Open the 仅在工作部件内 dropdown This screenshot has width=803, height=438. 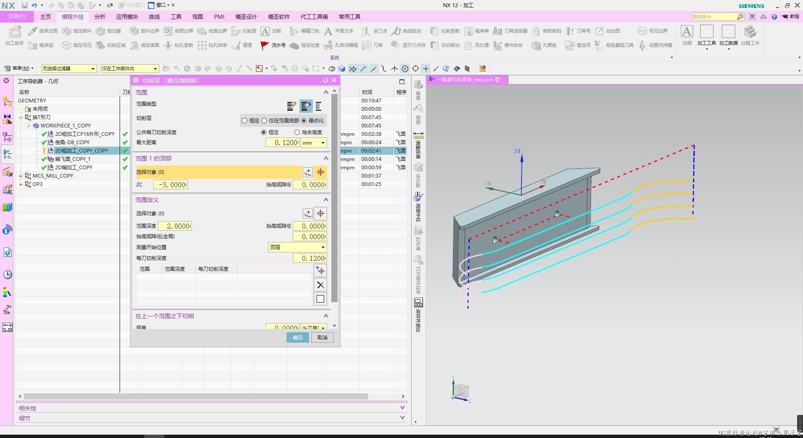(x=130, y=69)
